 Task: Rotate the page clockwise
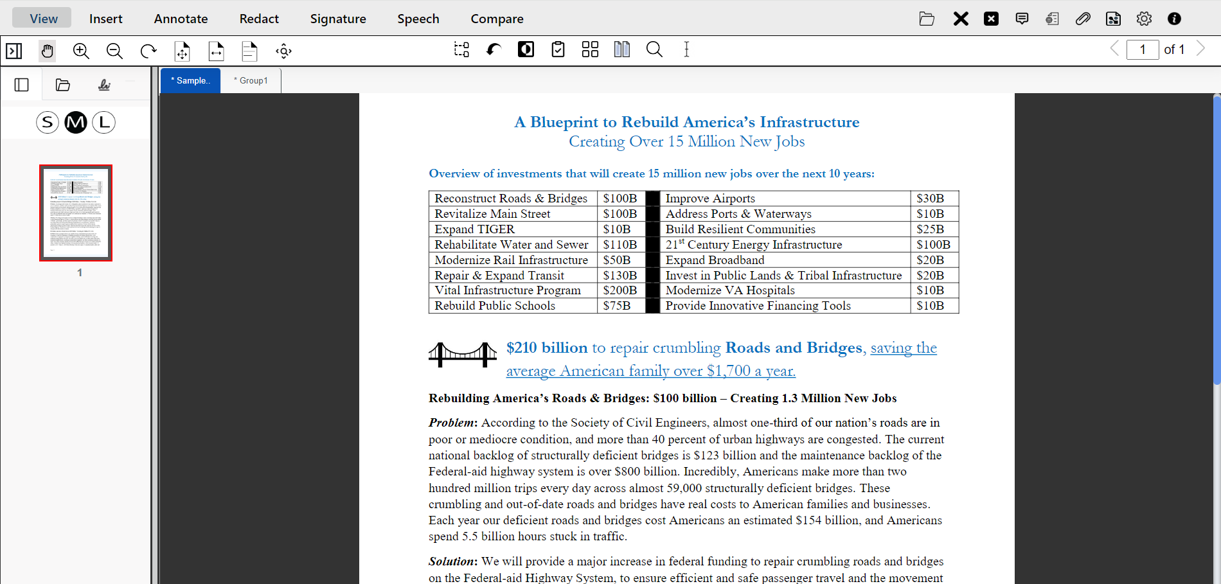pos(148,51)
